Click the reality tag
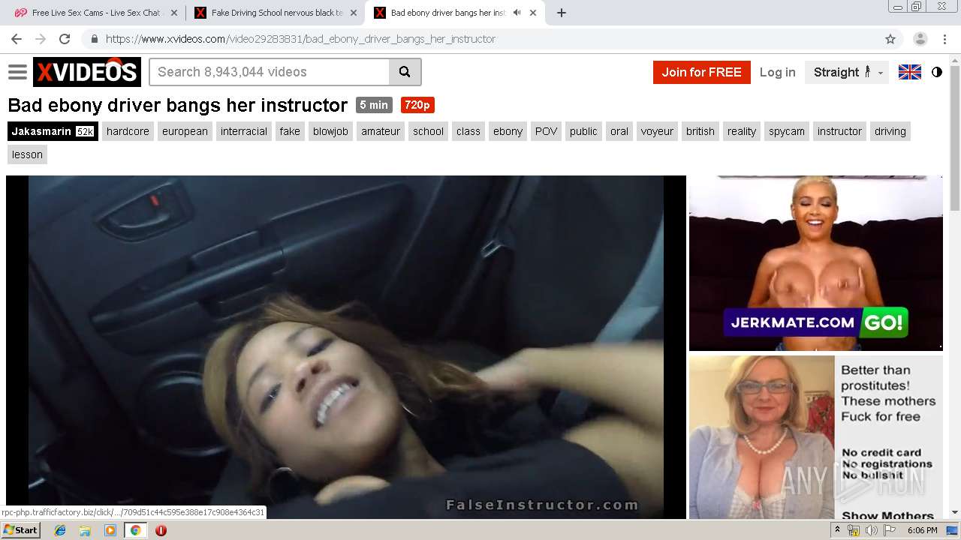961x540 pixels. [742, 131]
